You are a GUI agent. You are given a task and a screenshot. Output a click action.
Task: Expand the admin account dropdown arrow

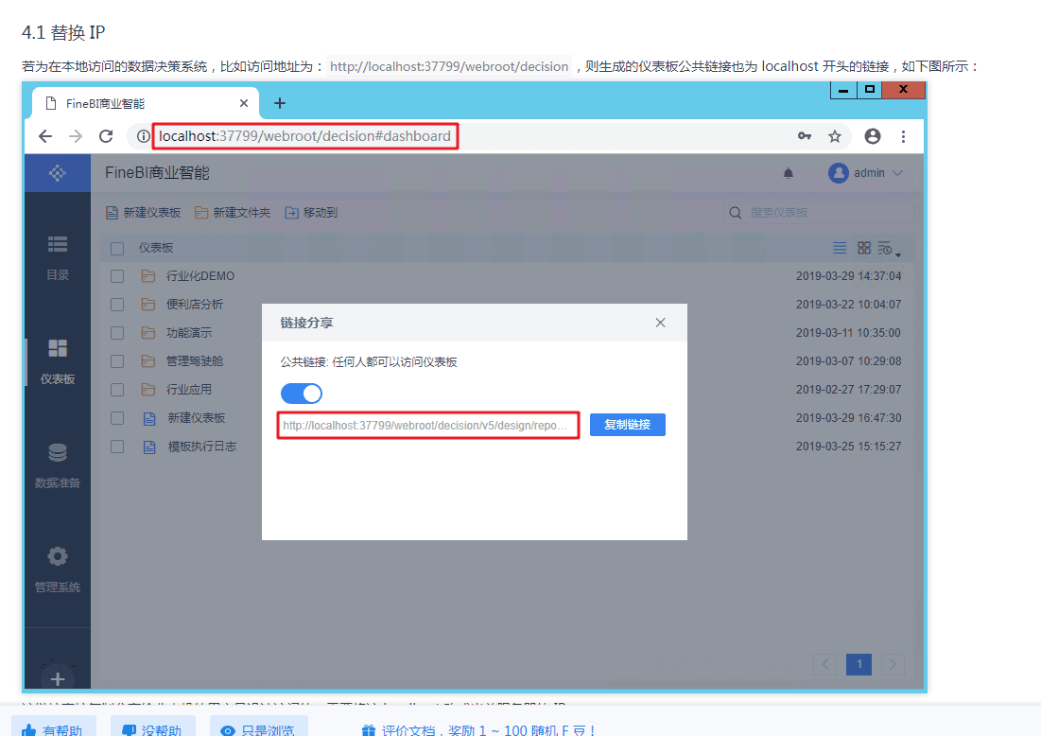(897, 173)
